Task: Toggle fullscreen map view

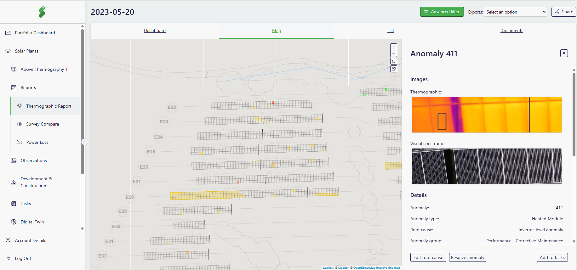Action: tap(394, 61)
